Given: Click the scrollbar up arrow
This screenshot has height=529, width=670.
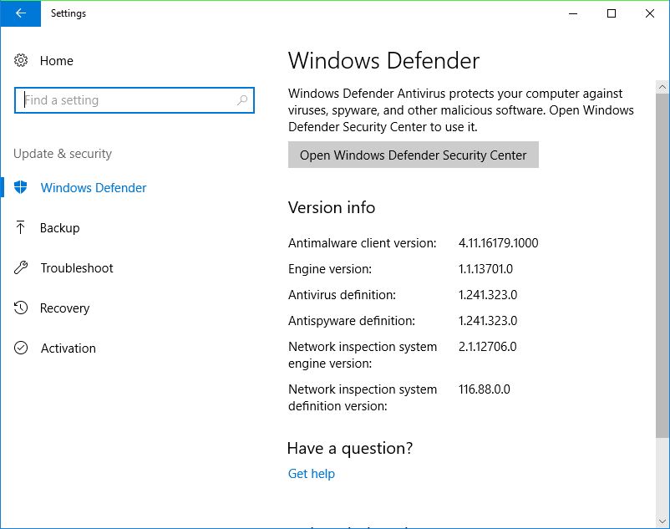Looking at the screenshot, I should pyautogui.click(x=662, y=87).
